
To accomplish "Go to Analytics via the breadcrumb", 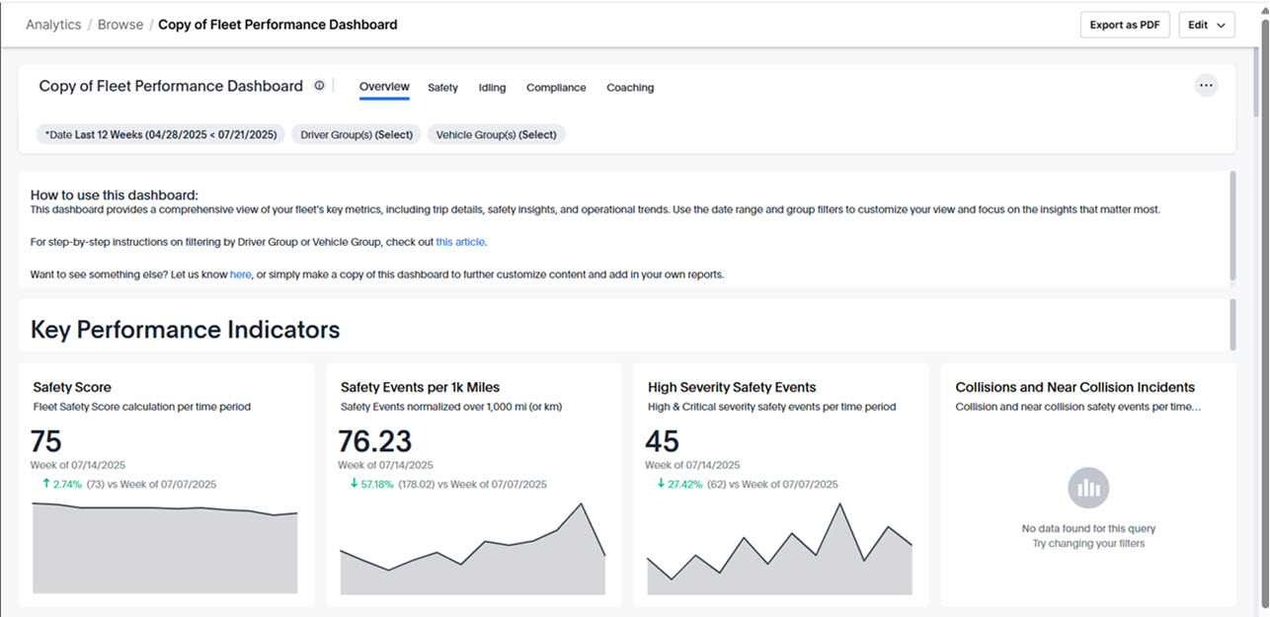I will click(x=53, y=24).
